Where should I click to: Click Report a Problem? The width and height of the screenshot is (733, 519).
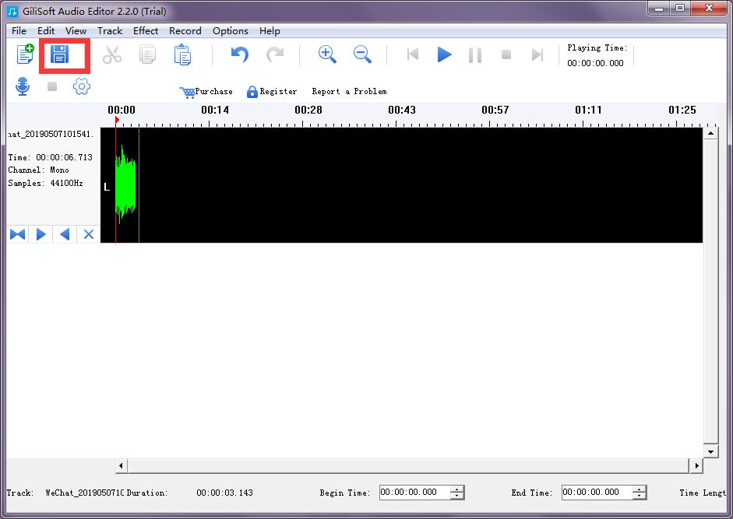[349, 92]
